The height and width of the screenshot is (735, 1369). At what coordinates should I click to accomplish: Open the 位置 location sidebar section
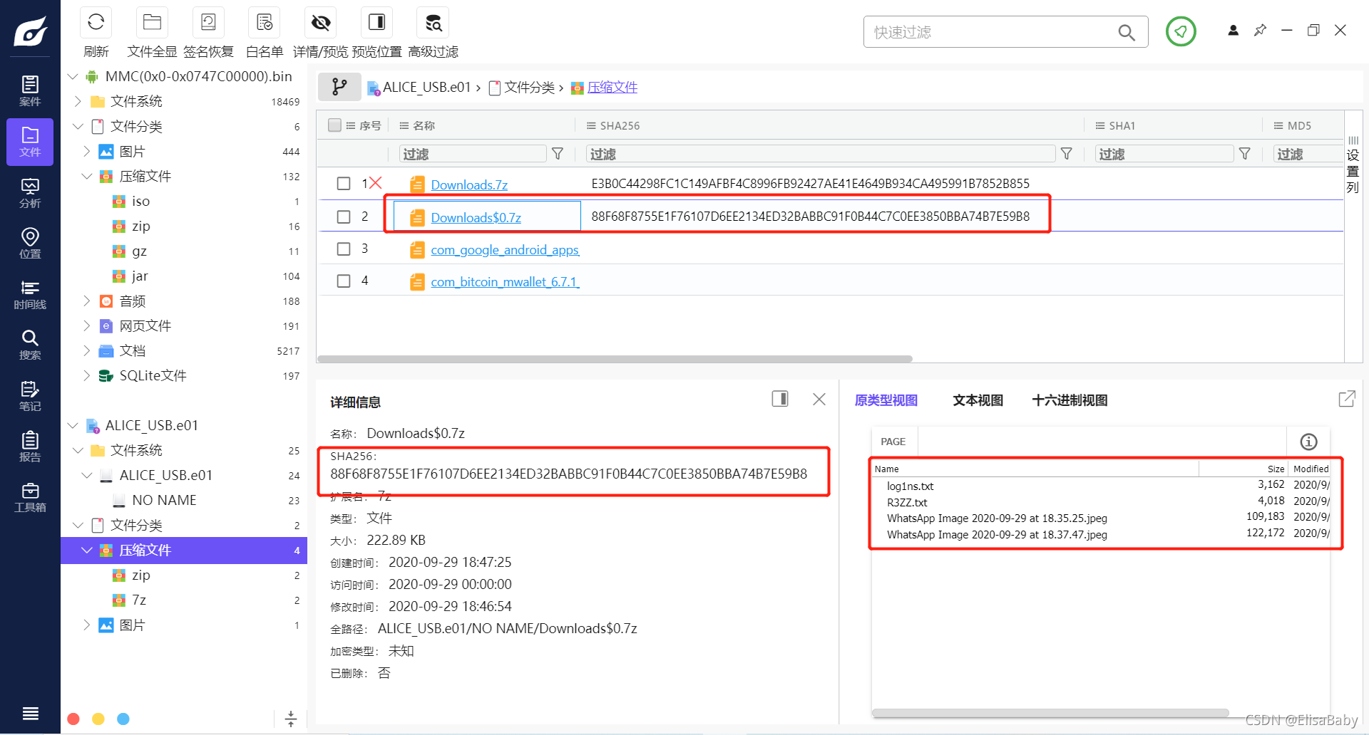tap(30, 244)
